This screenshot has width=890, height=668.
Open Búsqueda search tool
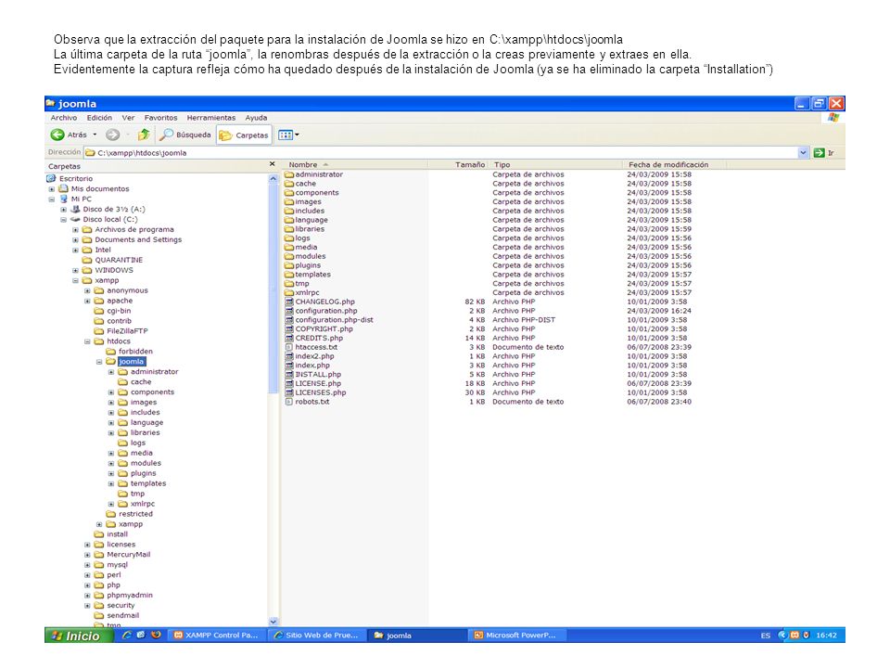tap(185, 135)
